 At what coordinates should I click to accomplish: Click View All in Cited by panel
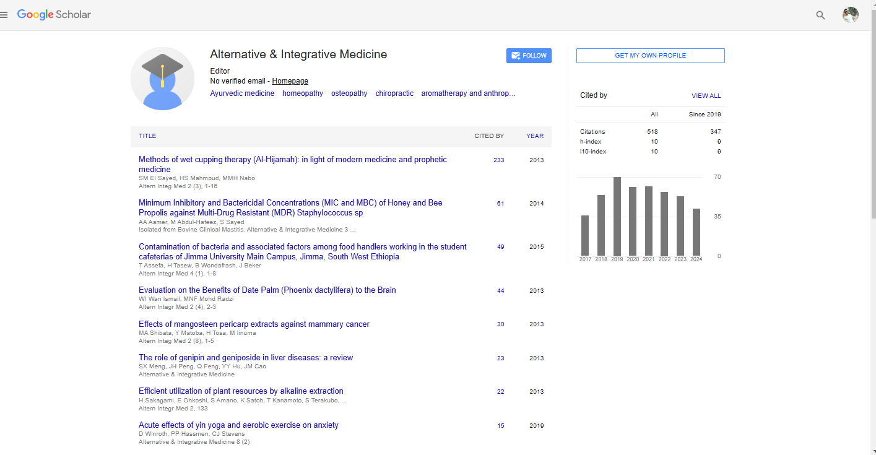tap(706, 96)
